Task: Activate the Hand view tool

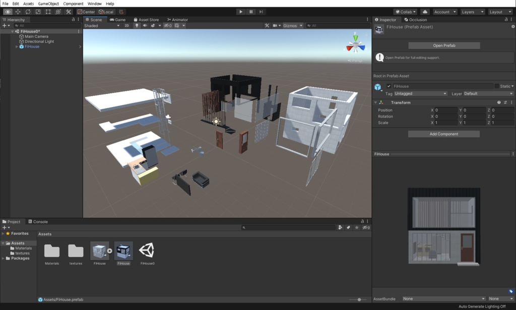Action: pyautogui.click(x=8, y=12)
